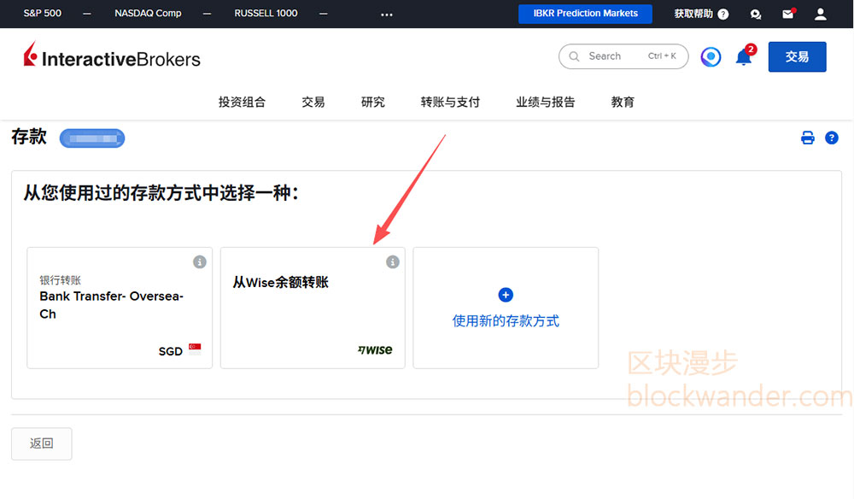This screenshot has width=854, height=499.
Task: Click the Wise logo on the Wise card
Action: [375, 349]
